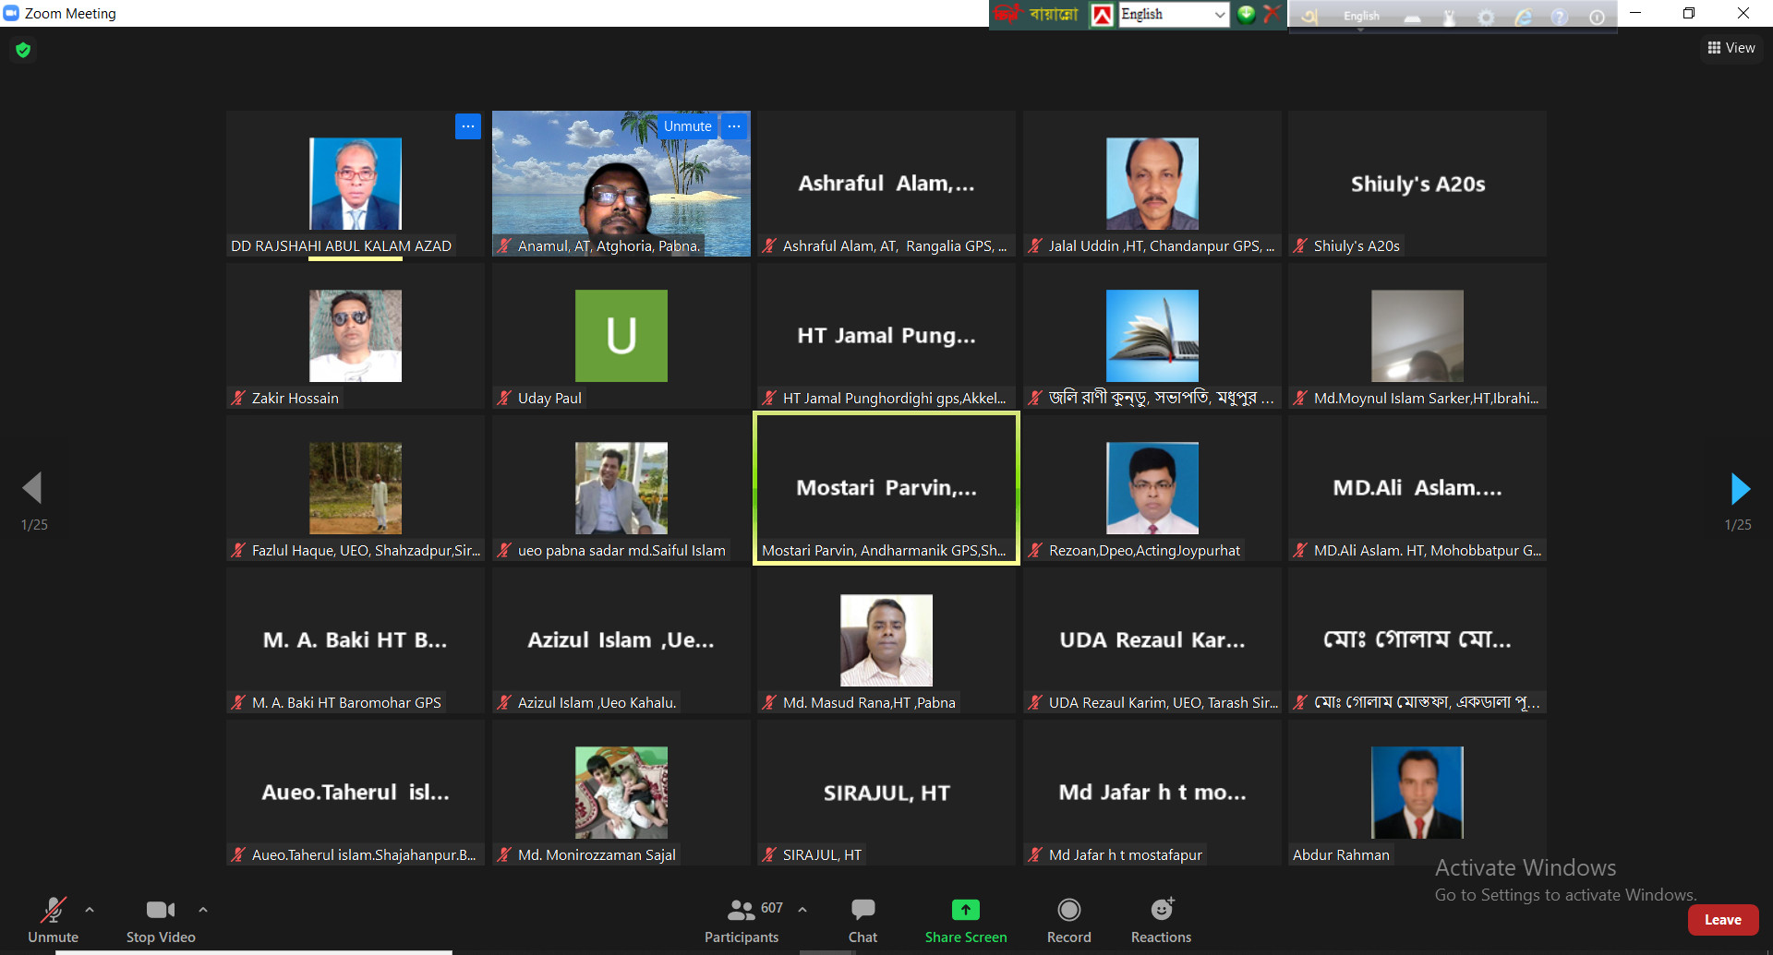Screen dimensions: 1773x955
Task: Click the Md. Monirozzaman Sajal photo
Action: (621, 793)
